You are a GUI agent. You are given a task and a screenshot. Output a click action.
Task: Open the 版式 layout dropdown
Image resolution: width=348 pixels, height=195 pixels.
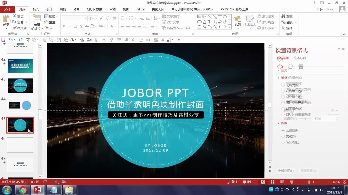pyautogui.click(x=51, y=16)
